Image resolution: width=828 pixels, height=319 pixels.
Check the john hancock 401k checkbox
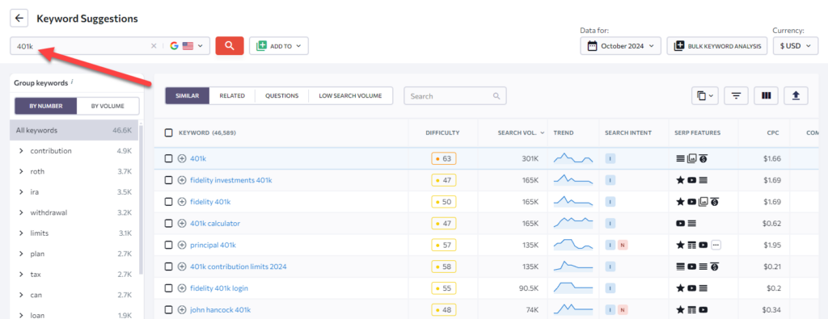pyautogui.click(x=168, y=310)
